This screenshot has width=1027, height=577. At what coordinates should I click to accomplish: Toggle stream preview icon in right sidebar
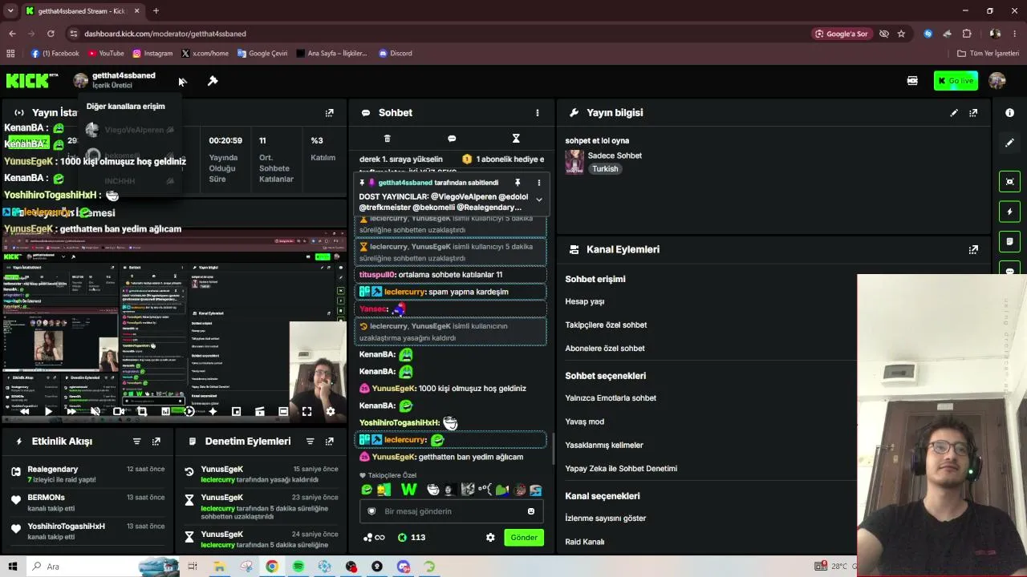point(1010,181)
